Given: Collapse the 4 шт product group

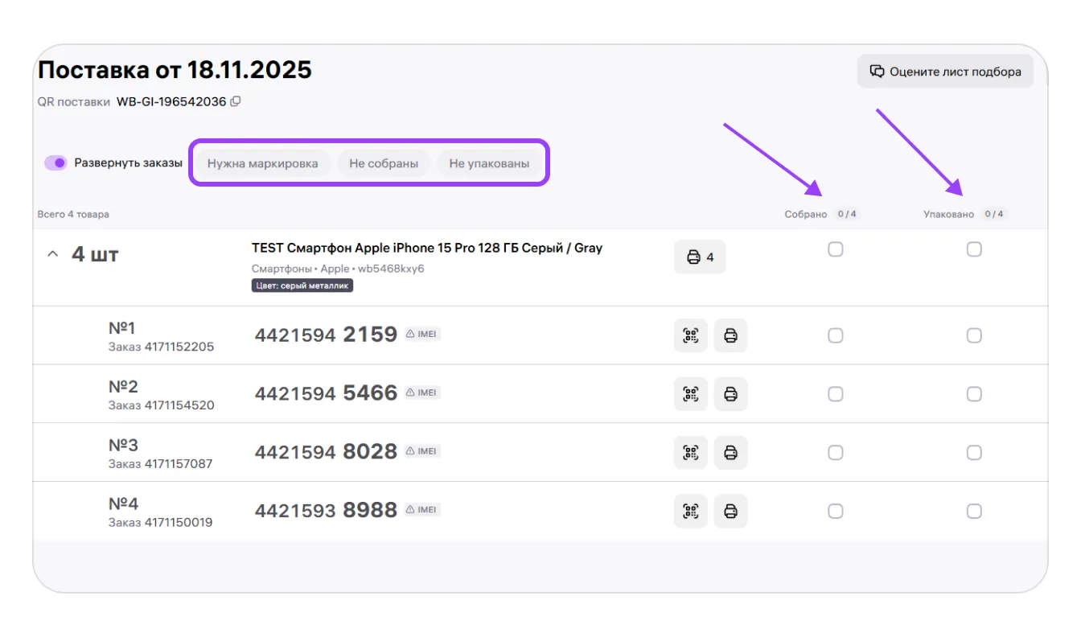Looking at the screenshot, I should tap(53, 254).
